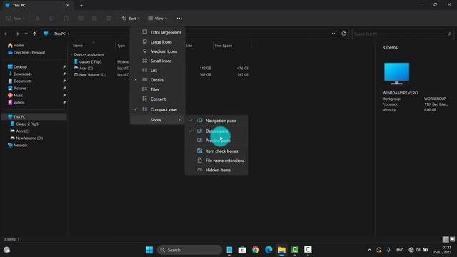Go forward with the right arrow
Image resolution: width=457 pixels, height=257 pixels.
pos(17,34)
